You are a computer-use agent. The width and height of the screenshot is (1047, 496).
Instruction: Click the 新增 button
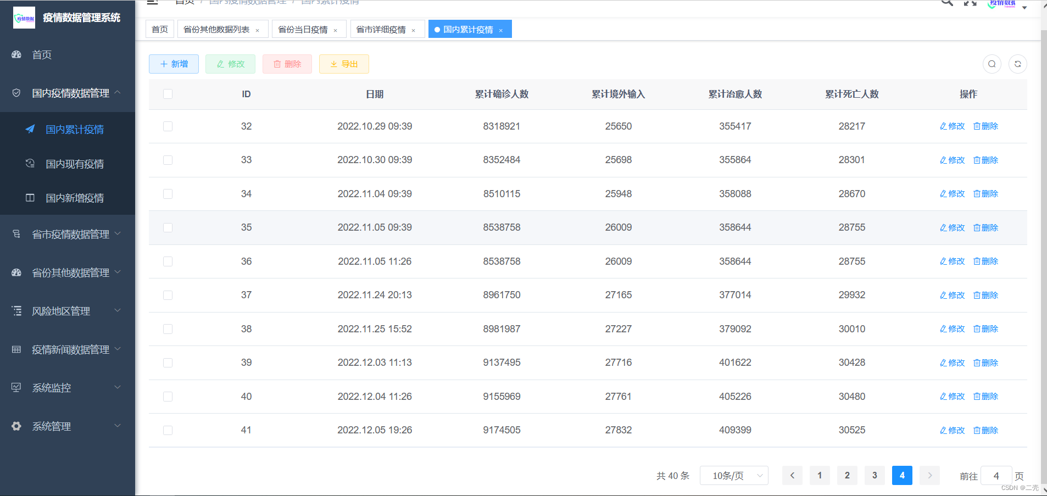[x=174, y=64]
